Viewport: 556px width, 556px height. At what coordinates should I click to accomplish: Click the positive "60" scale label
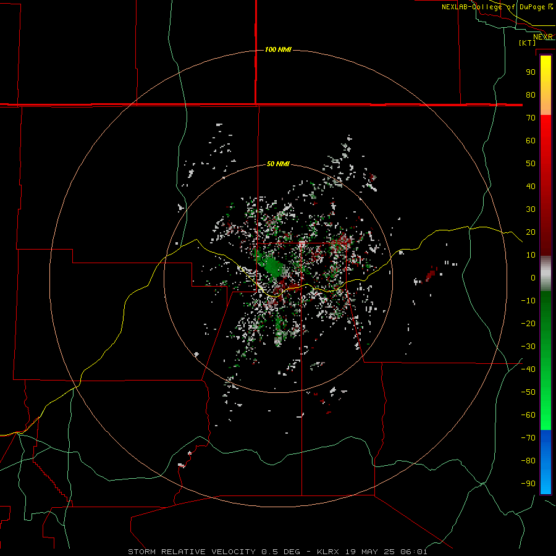(531, 141)
